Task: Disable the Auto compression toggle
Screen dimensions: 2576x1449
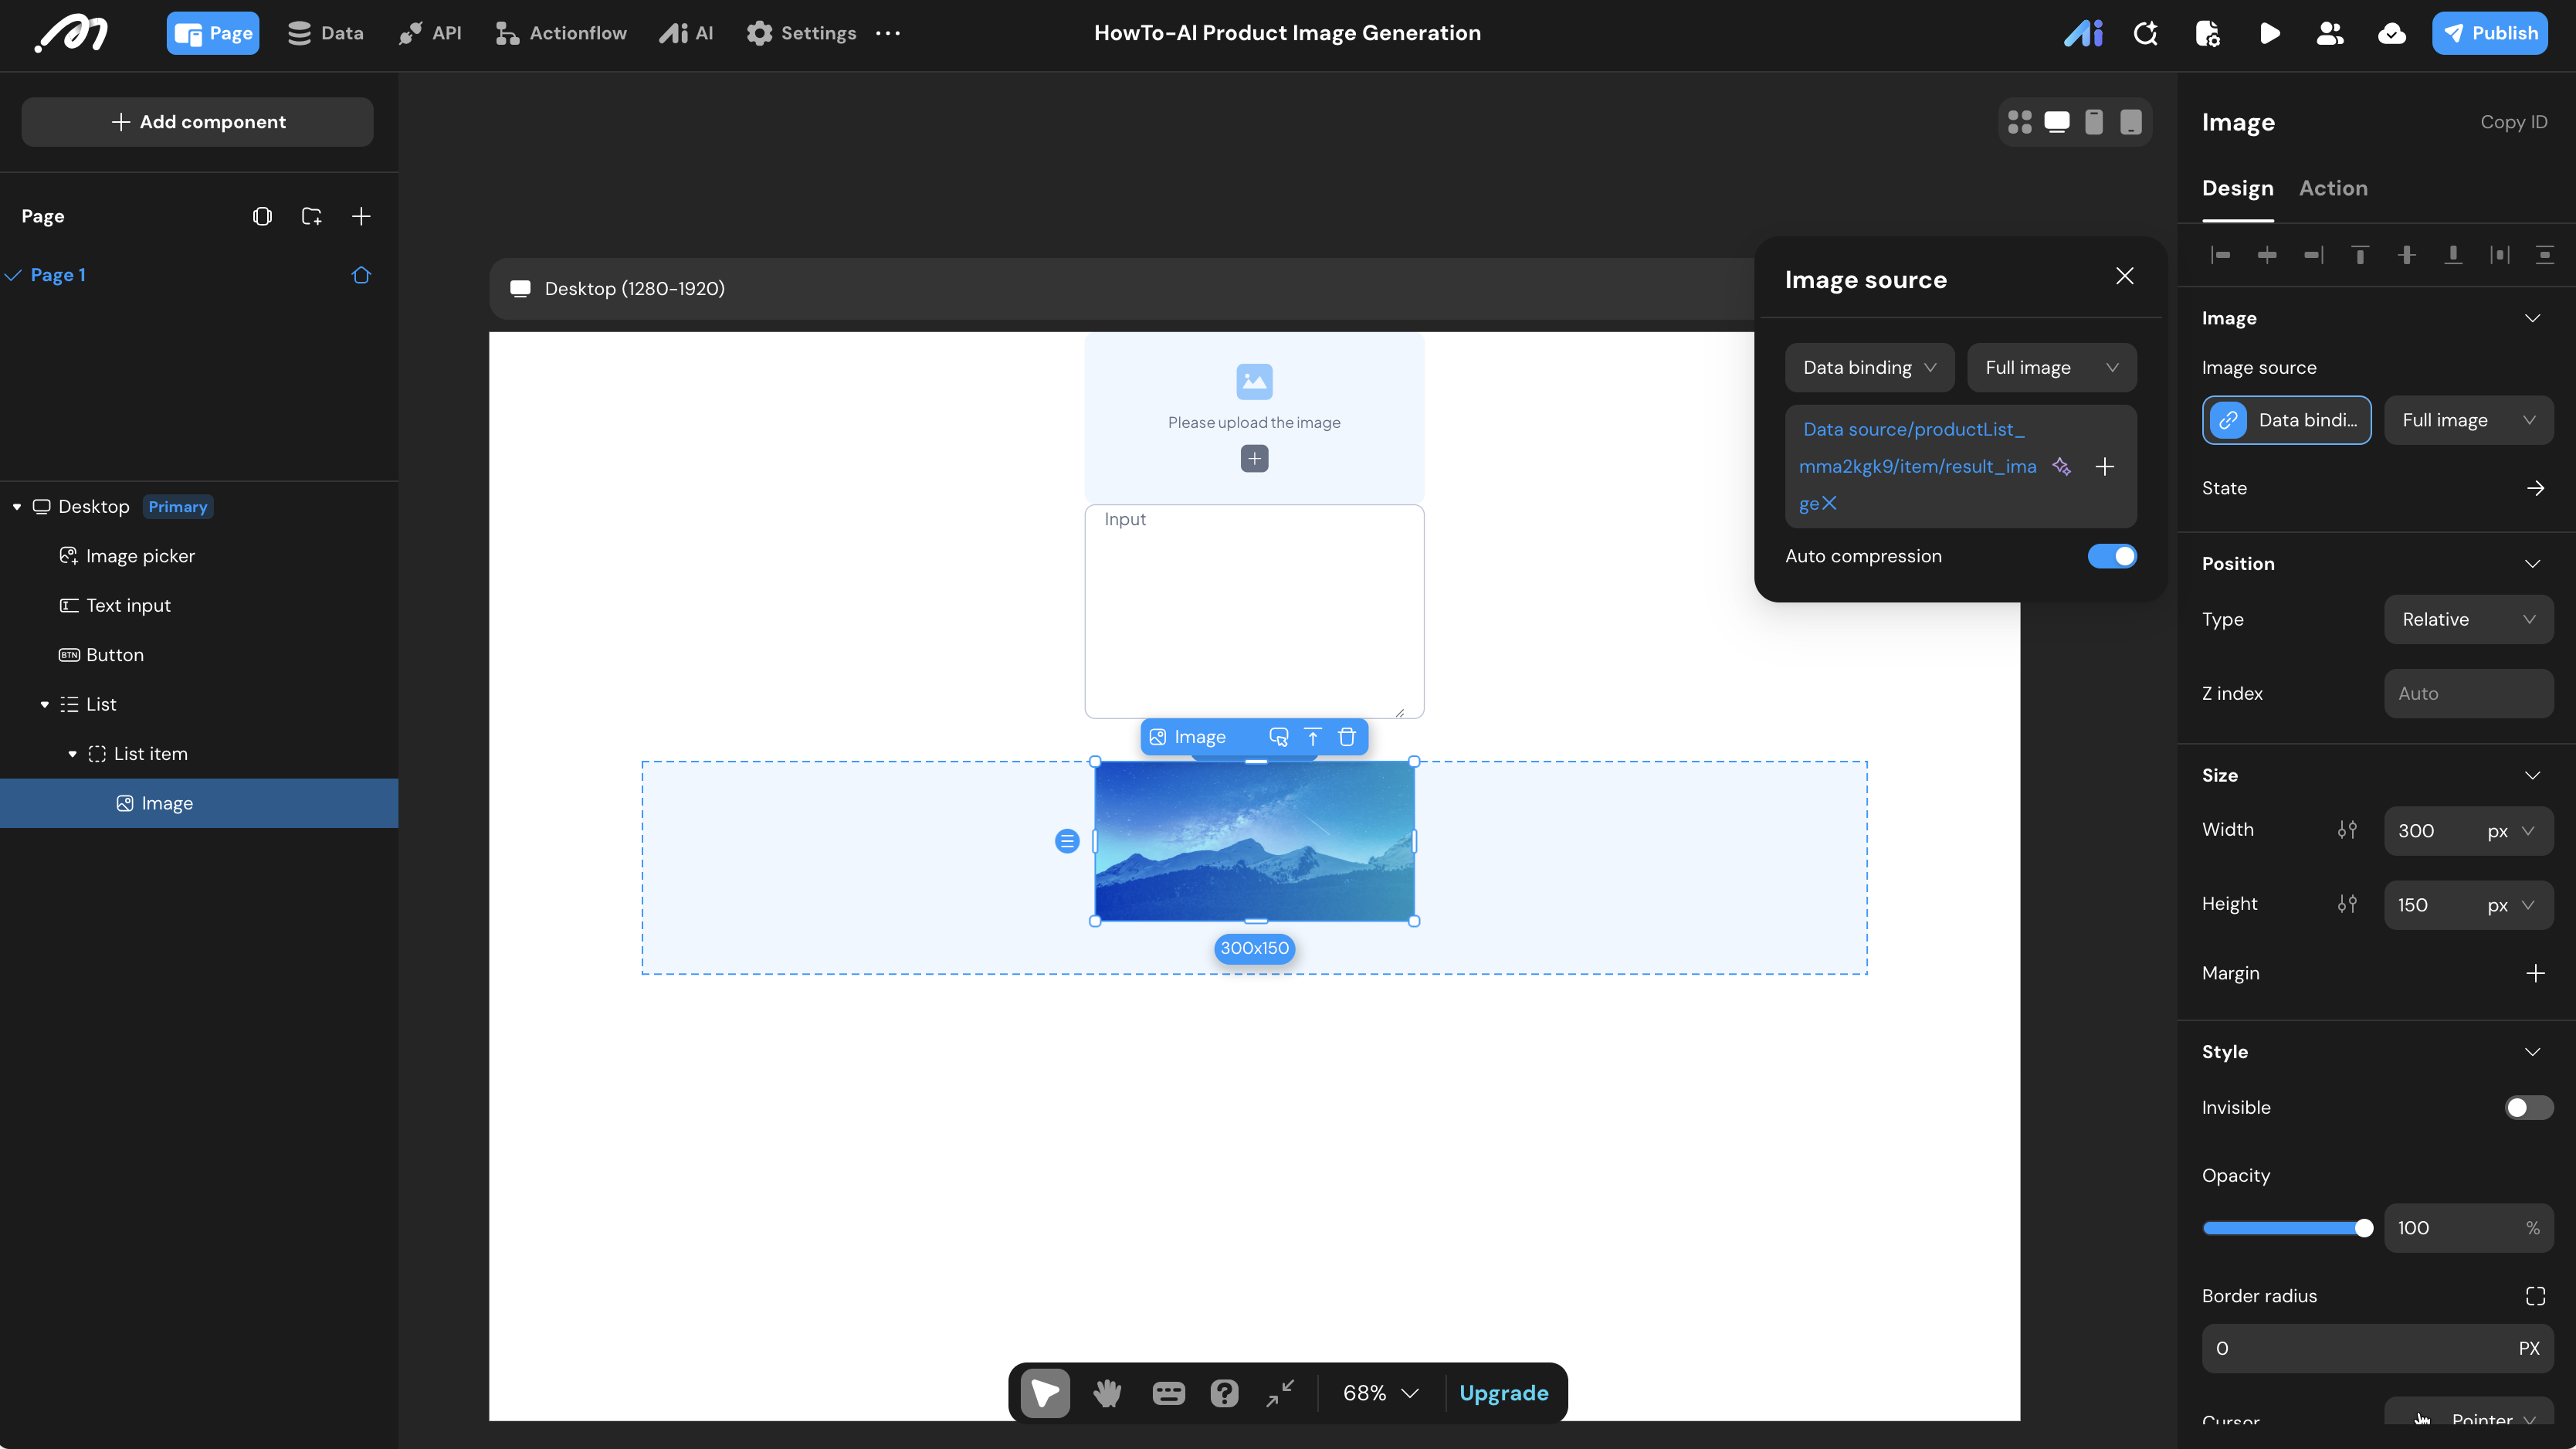Action: click(2111, 556)
